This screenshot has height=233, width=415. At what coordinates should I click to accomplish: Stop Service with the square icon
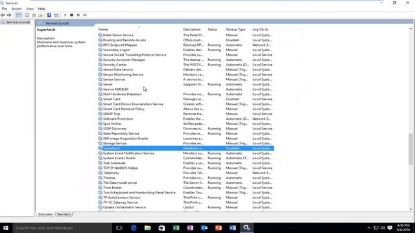(71, 15)
